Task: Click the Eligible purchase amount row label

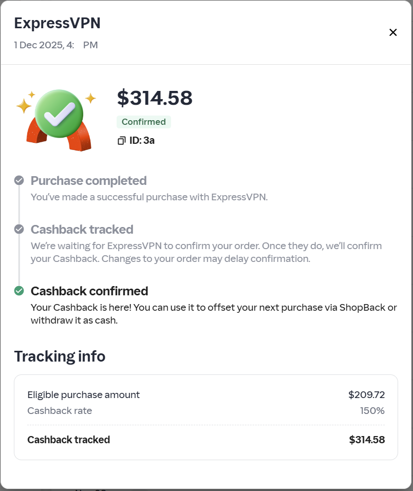Action: pyautogui.click(x=83, y=395)
